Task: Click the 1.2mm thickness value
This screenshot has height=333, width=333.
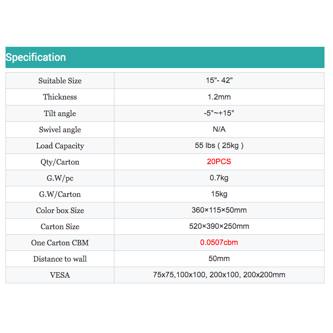Action: [x=219, y=97]
